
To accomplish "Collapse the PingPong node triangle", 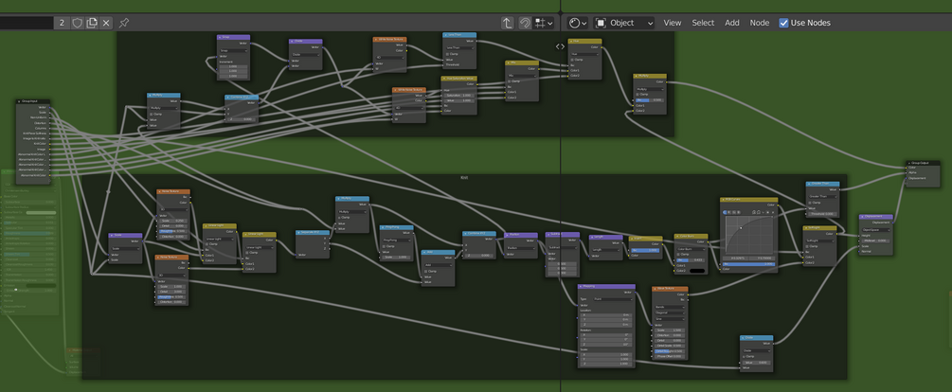I will 384,227.
